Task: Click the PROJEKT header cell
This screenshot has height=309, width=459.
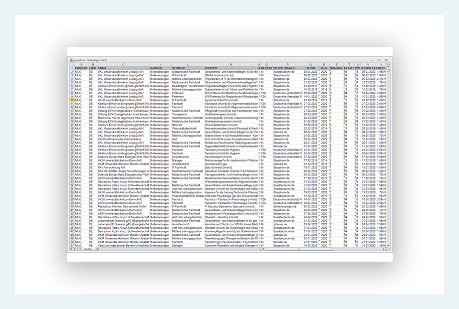Action: click(81, 68)
